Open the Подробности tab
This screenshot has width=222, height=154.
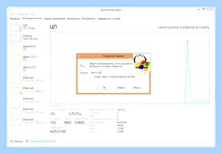point(103,19)
